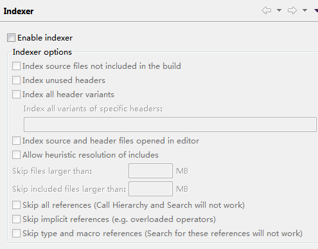The image size is (318, 249).
Task: Click the forward navigation arrow icon
Action: point(292,10)
